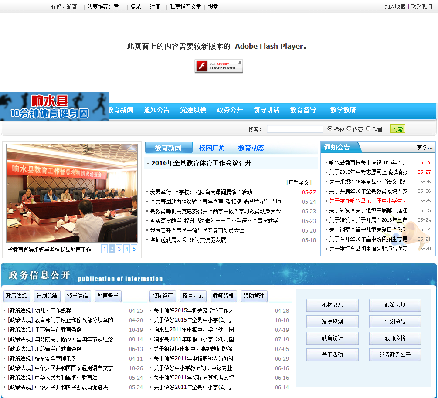Select the 招生考试 tab

[x=193, y=296]
